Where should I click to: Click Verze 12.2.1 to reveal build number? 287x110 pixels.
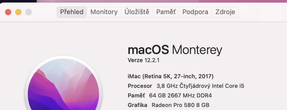(x=143, y=60)
